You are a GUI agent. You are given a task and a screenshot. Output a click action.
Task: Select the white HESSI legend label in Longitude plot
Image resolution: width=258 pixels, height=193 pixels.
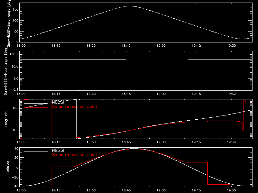click(x=58, y=102)
